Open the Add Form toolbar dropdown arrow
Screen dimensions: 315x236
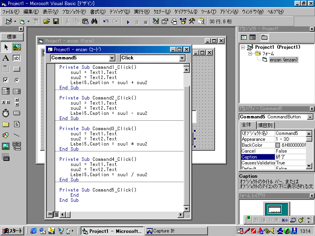tap(28, 21)
